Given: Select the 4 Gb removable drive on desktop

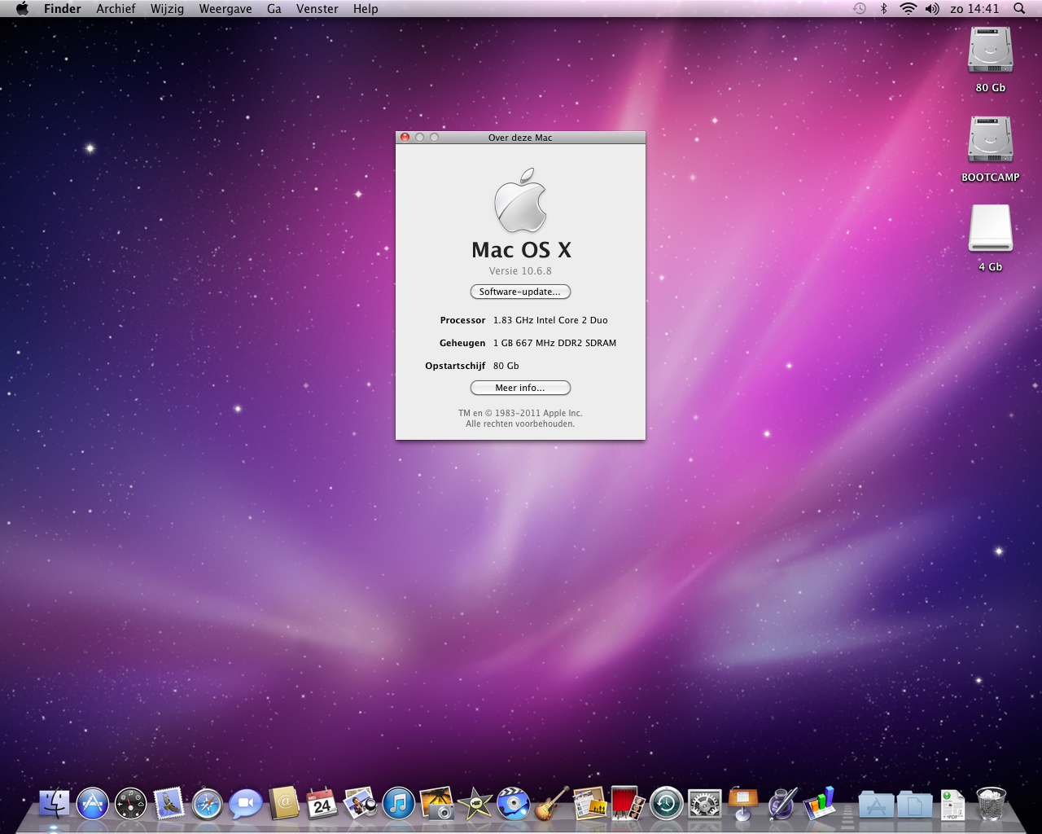Looking at the screenshot, I should pos(991,228).
